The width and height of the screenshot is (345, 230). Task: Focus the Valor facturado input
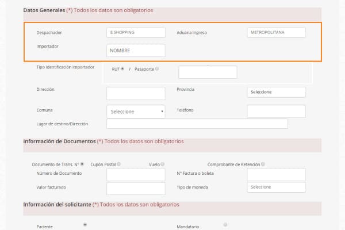tap(136, 189)
